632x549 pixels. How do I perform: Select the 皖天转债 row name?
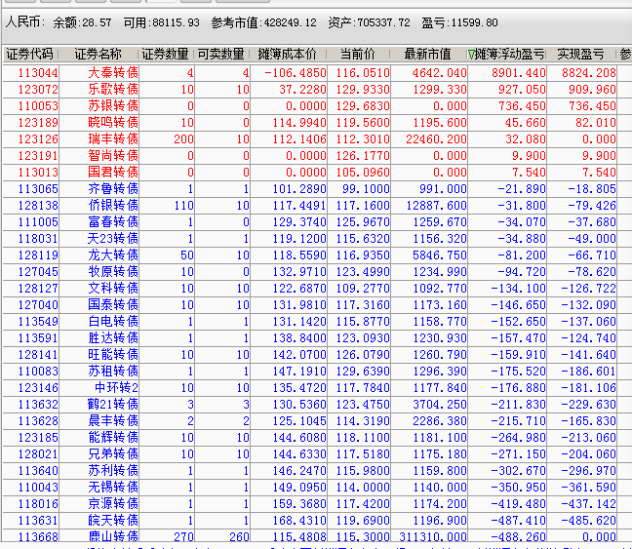point(113,521)
